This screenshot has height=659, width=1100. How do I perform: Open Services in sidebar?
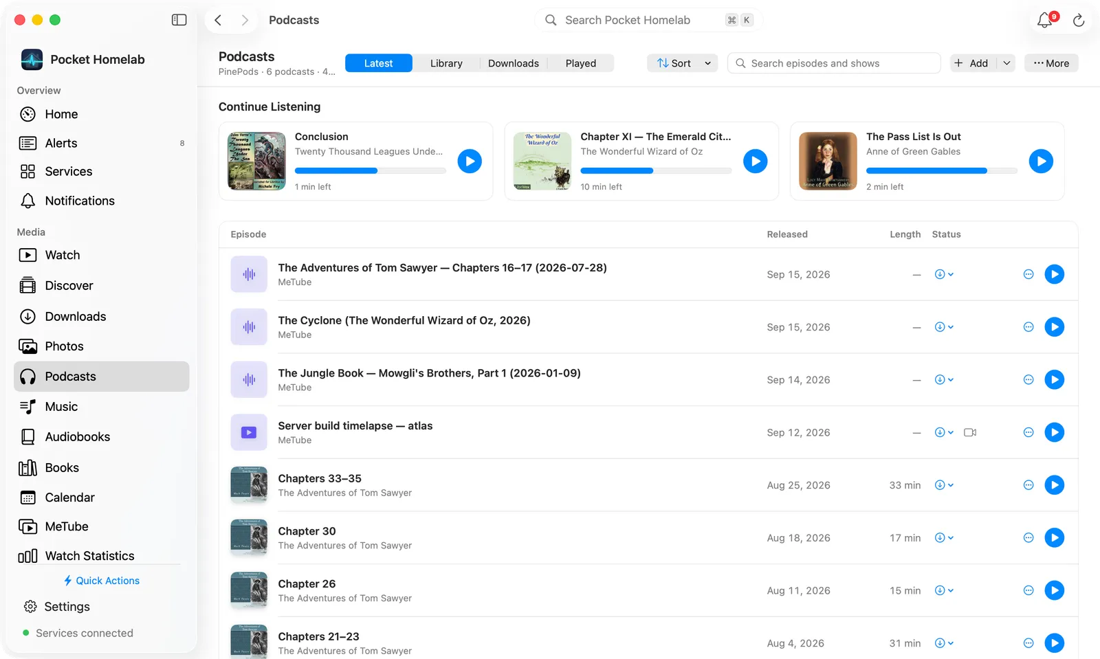coord(102,171)
